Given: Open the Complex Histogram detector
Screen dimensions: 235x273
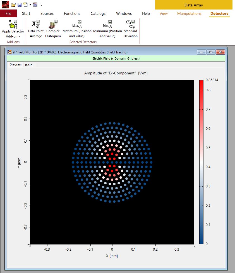Looking at the screenshot, I should point(53,29).
